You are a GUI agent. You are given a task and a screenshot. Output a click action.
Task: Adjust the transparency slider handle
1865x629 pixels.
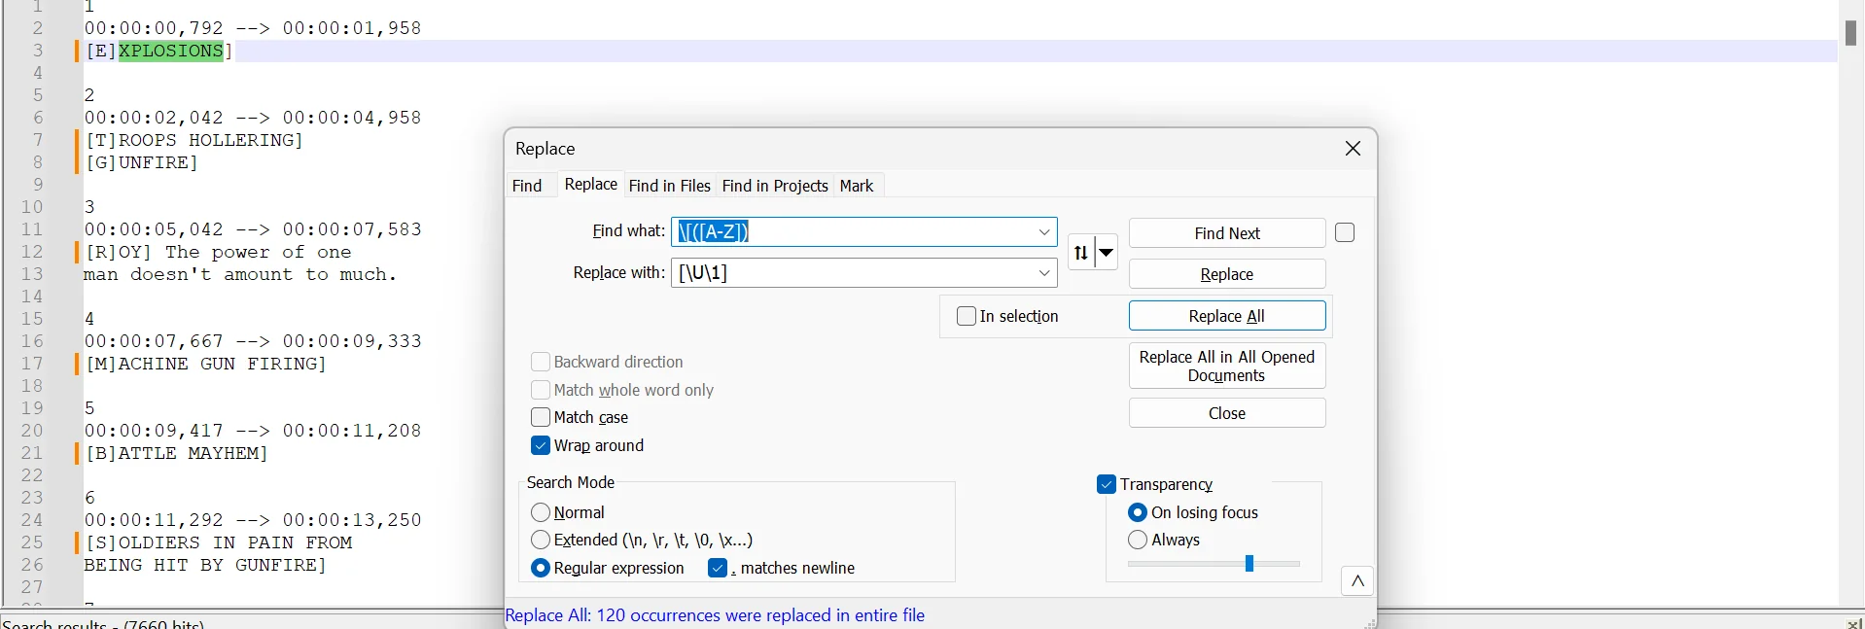1249,564
